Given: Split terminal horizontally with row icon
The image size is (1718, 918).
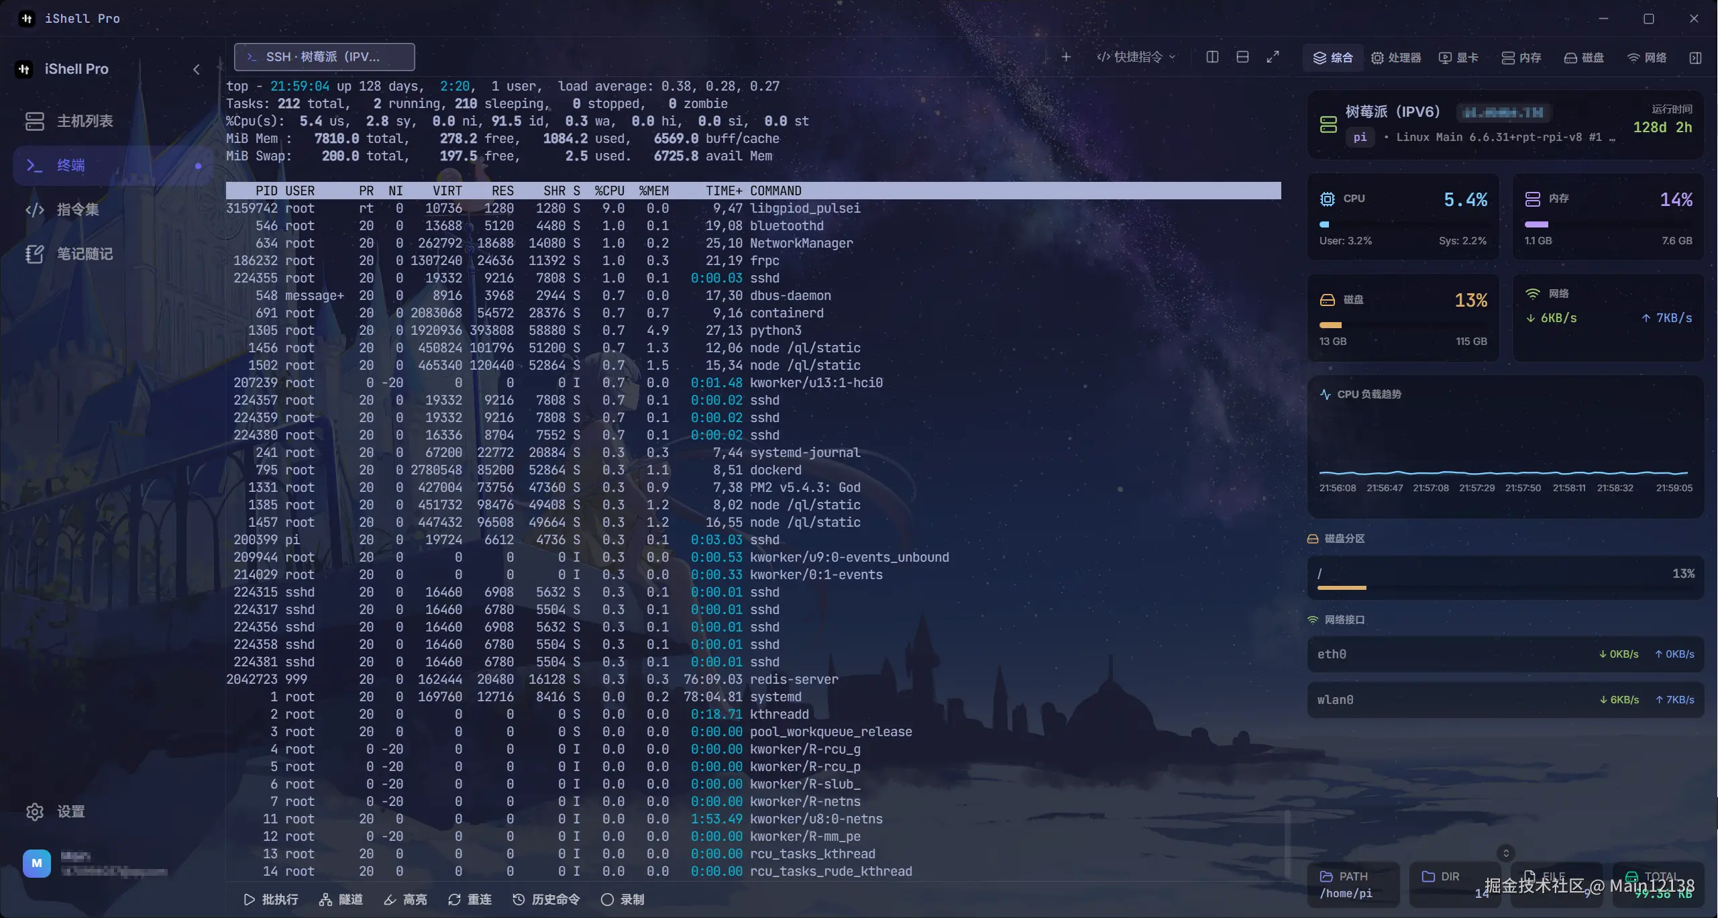Looking at the screenshot, I should [1242, 57].
